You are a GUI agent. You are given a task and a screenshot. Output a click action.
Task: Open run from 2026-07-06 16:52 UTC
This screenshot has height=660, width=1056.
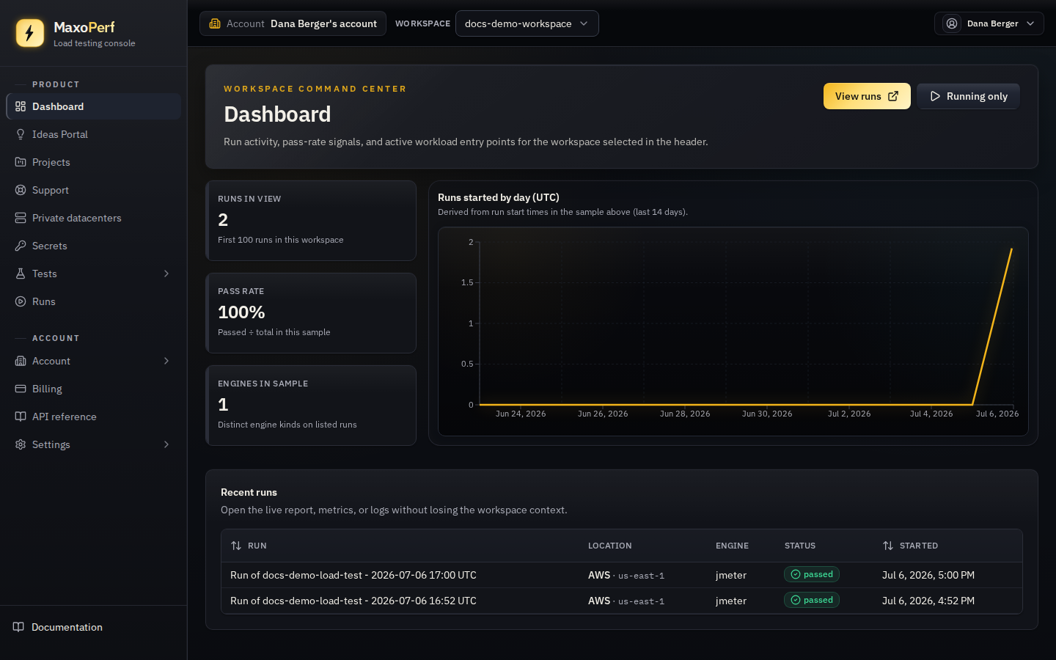pos(353,601)
